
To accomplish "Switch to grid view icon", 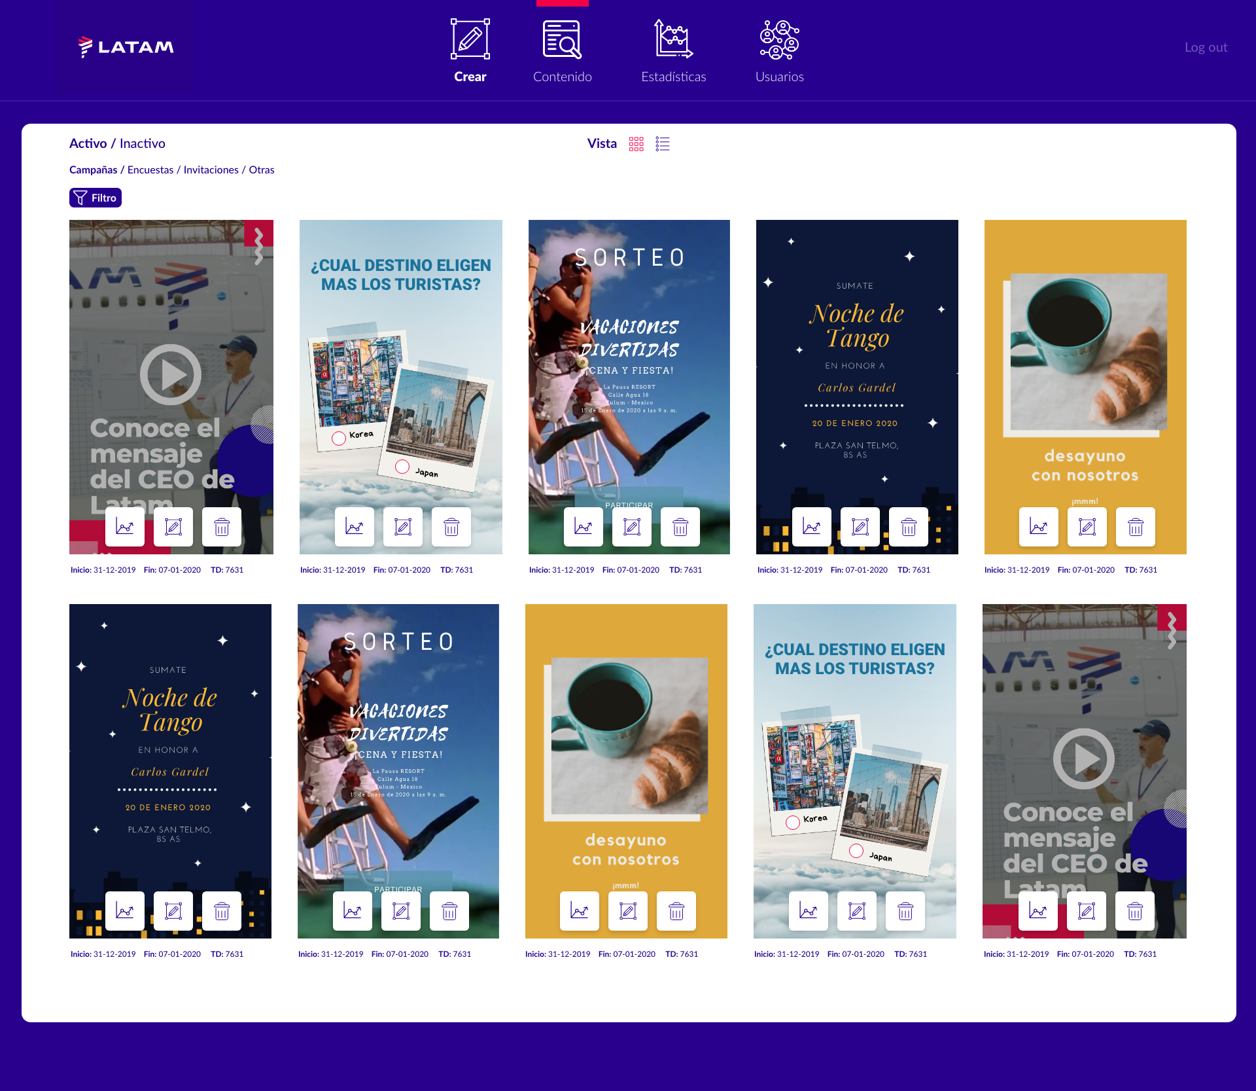I will (x=636, y=144).
